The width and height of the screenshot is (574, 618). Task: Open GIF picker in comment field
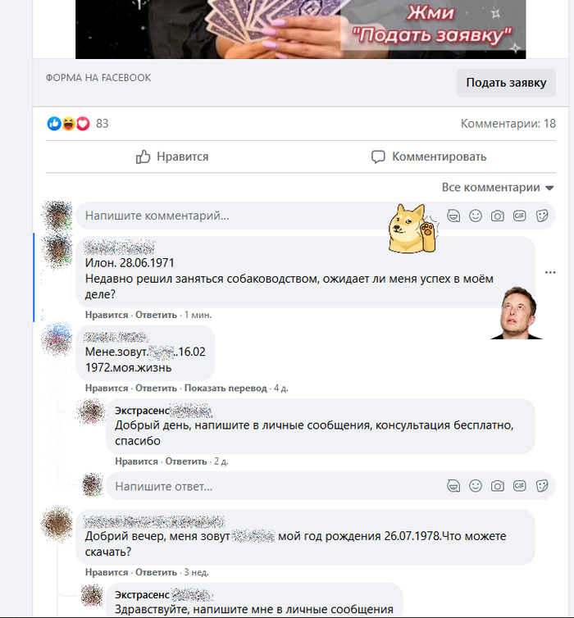[520, 216]
